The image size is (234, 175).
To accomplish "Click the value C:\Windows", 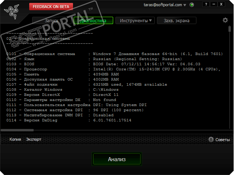I will point(106,90).
